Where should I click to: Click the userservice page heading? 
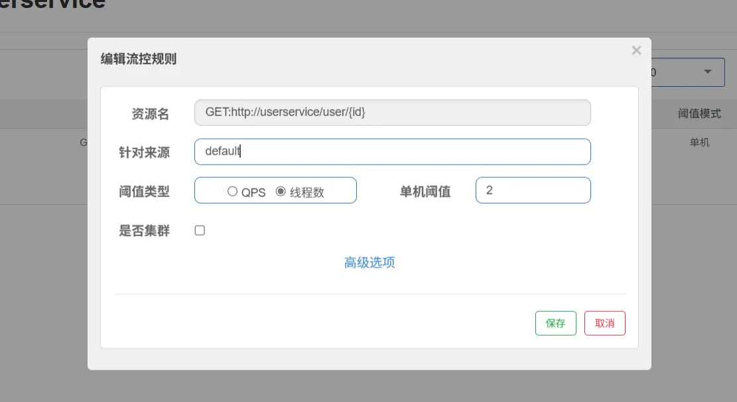[x=53, y=4]
